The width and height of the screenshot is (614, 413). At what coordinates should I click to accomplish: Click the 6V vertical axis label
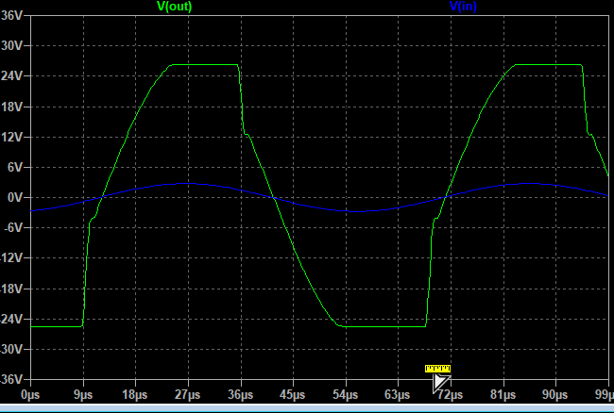click(14, 167)
